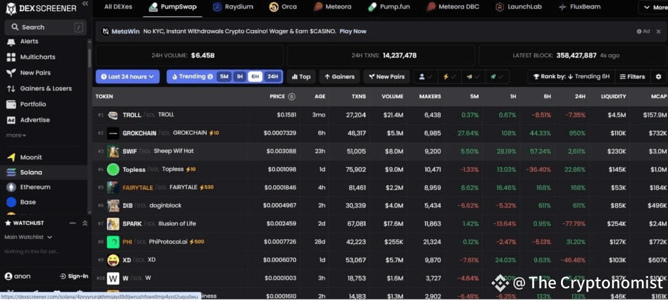Switch price currency with dollar icon
The width and height of the screenshot is (668, 300).
click(292, 96)
